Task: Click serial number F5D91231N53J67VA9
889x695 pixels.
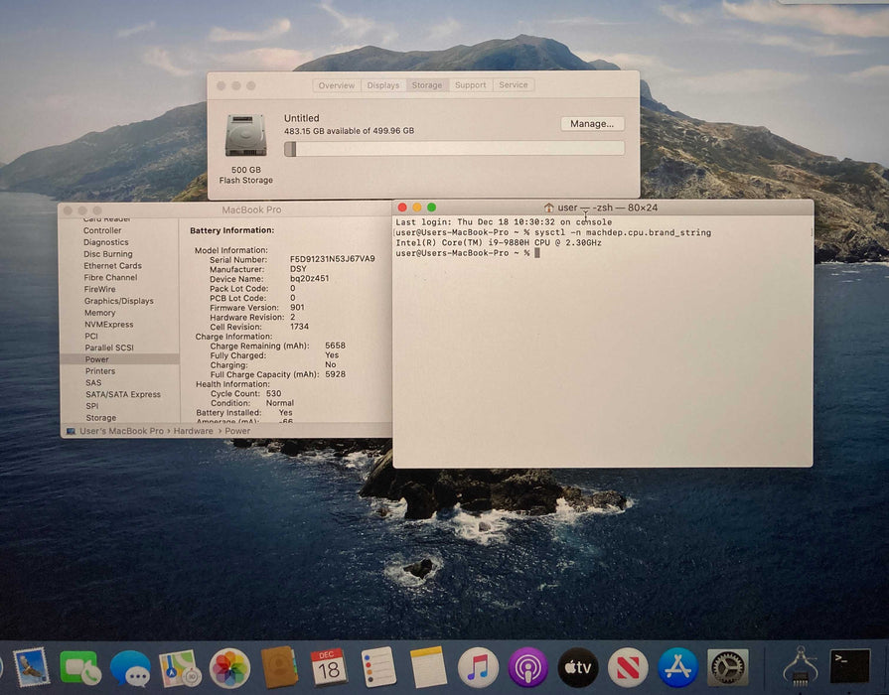Action: (332, 259)
